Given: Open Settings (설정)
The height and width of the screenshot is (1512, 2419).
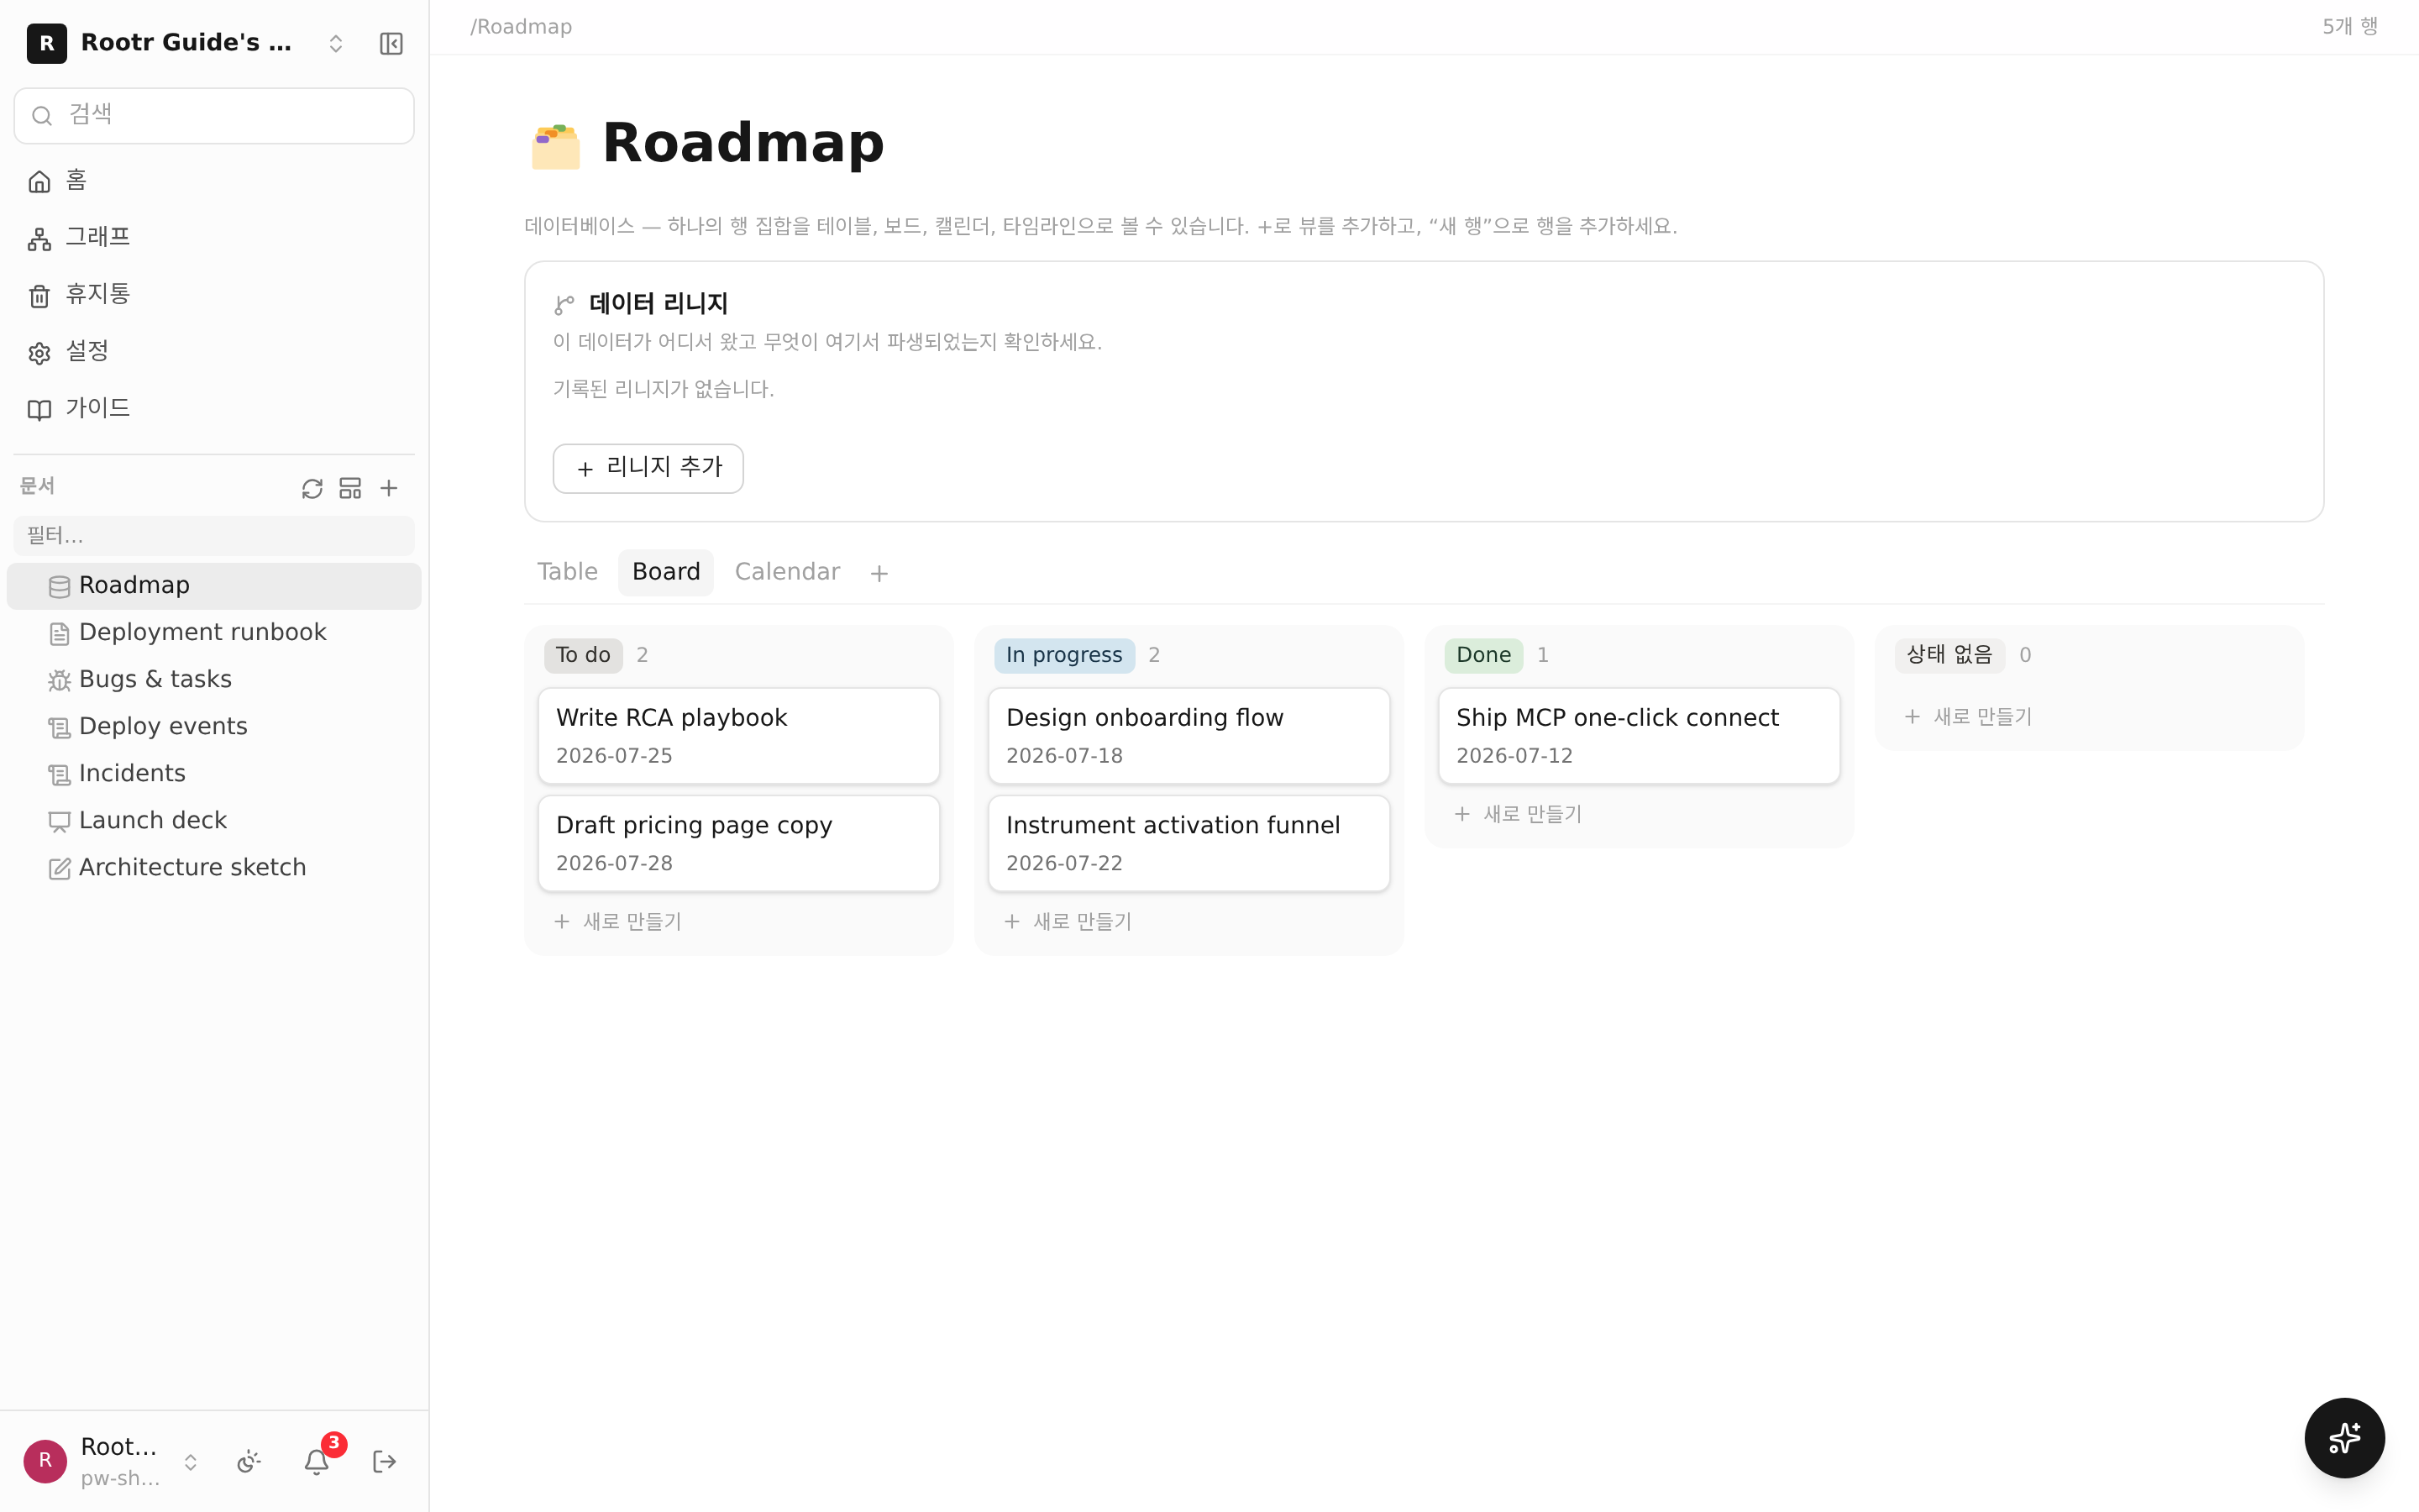Looking at the screenshot, I should [x=214, y=352].
